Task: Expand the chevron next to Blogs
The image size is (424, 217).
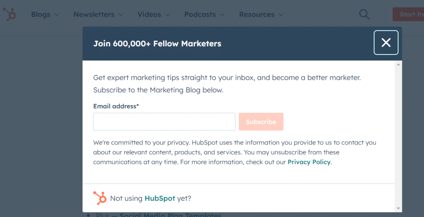Action: click(57, 15)
